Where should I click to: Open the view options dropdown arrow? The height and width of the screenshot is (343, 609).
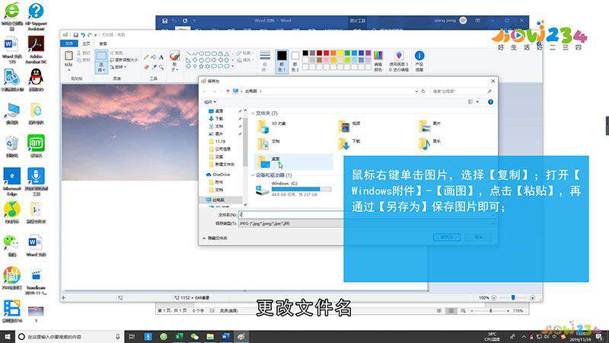point(478,102)
